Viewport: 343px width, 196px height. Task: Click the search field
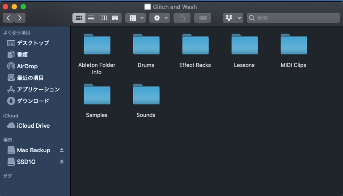(293, 18)
